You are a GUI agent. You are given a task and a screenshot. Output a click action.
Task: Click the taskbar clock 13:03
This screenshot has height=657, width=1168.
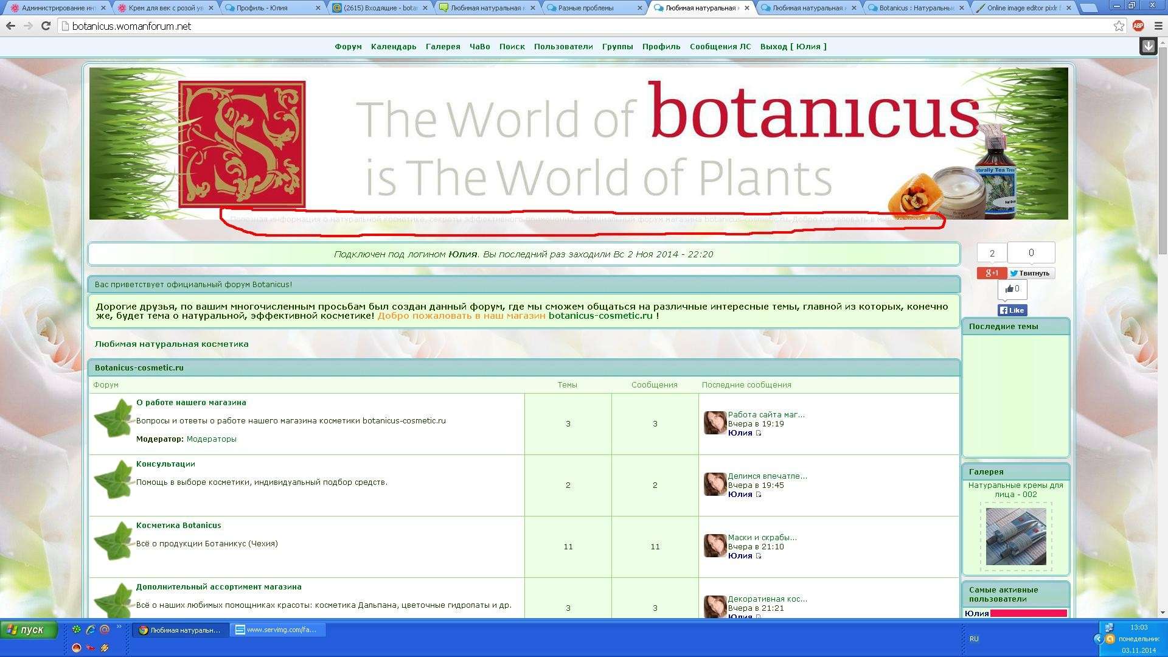pyautogui.click(x=1139, y=627)
